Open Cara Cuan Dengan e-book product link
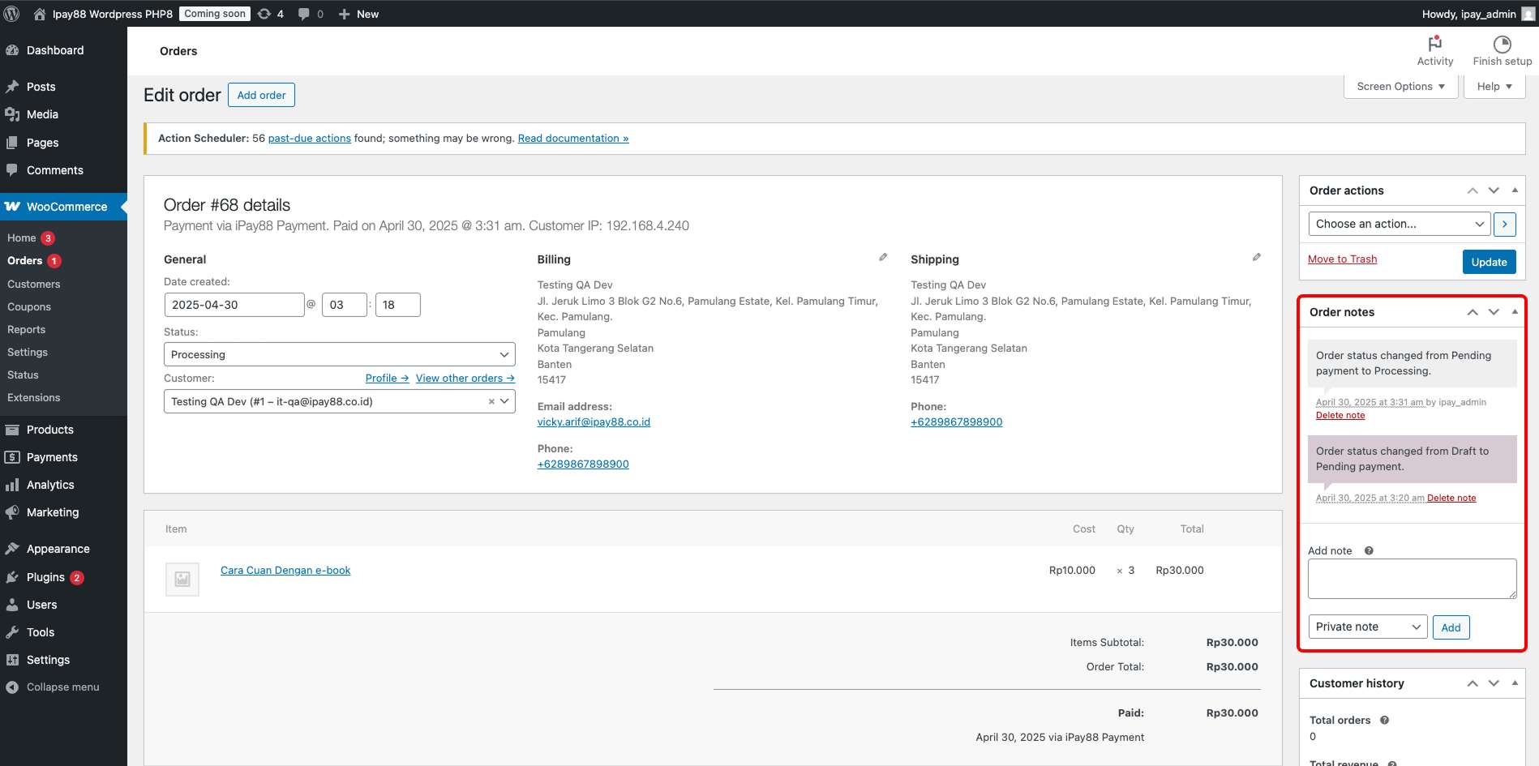The height and width of the screenshot is (766, 1539). 285,570
